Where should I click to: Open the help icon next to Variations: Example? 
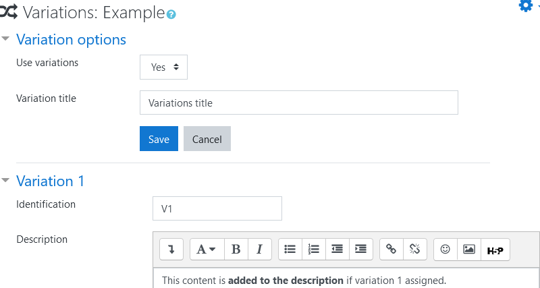tap(171, 14)
